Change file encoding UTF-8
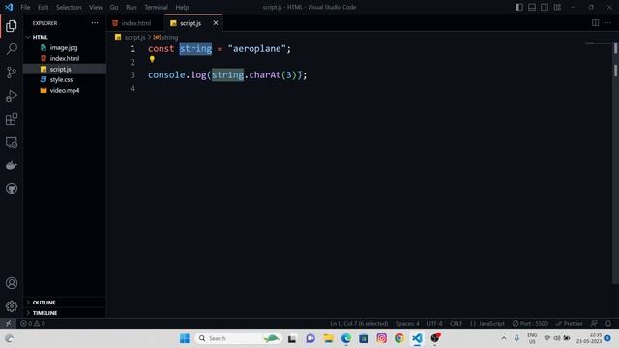 pyautogui.click(x=434, y=323)
